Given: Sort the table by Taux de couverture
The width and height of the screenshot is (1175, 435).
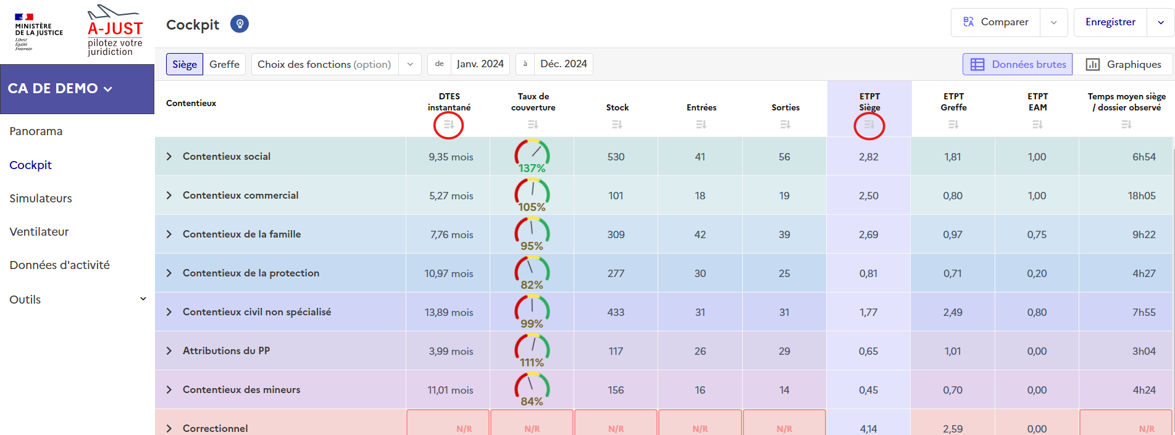Looking at the screenshot, I should click(x=533, y=125).
